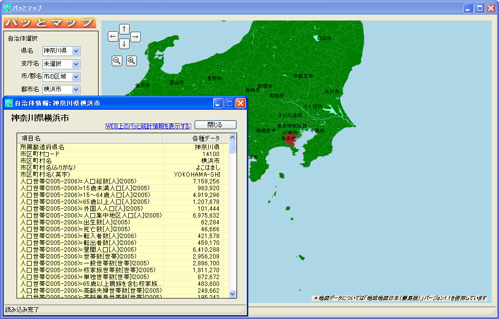Click the 水戸市 label on the map
This screenshot has height=319, width=499.
(332, 92)
